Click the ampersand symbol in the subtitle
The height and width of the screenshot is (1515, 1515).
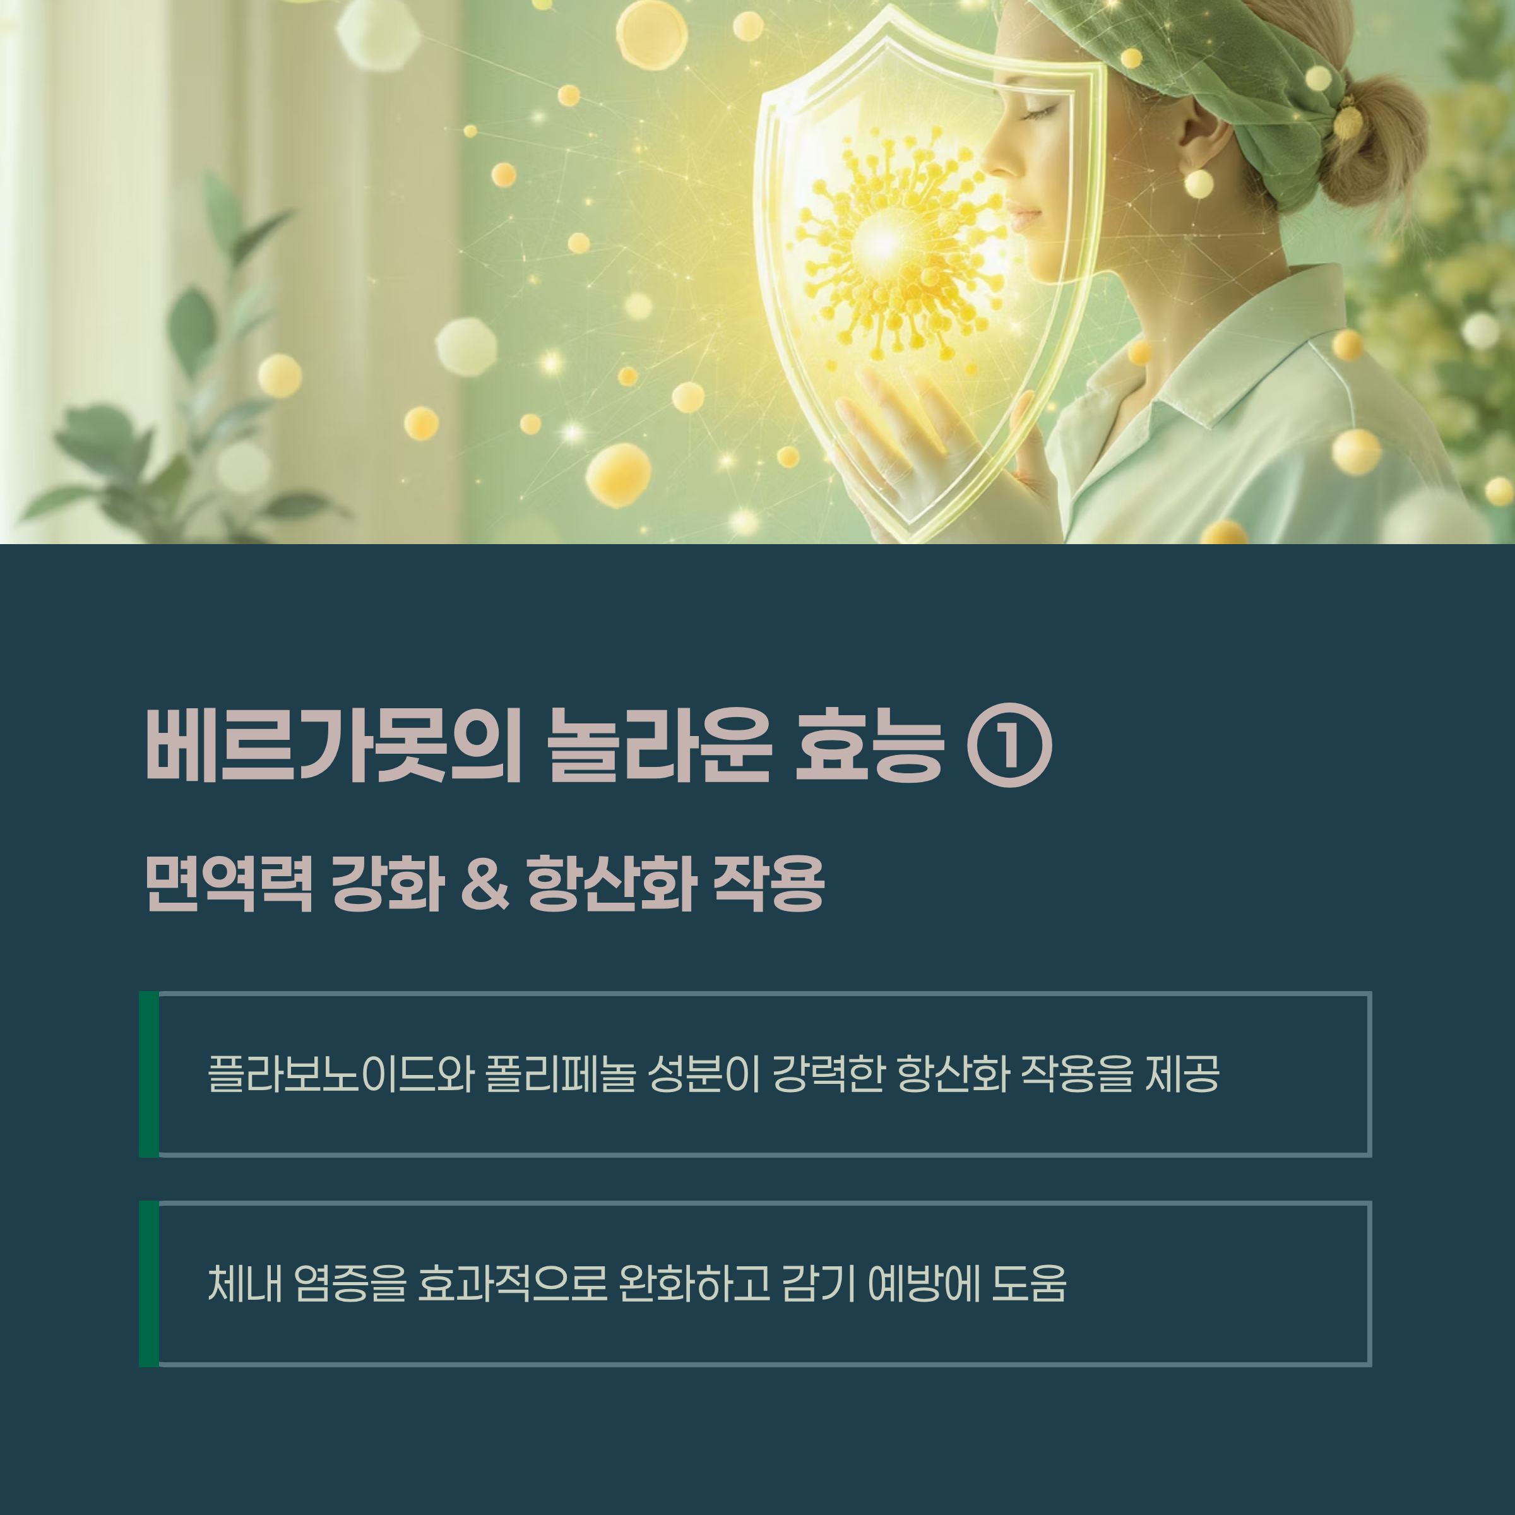tap(485, 883)
